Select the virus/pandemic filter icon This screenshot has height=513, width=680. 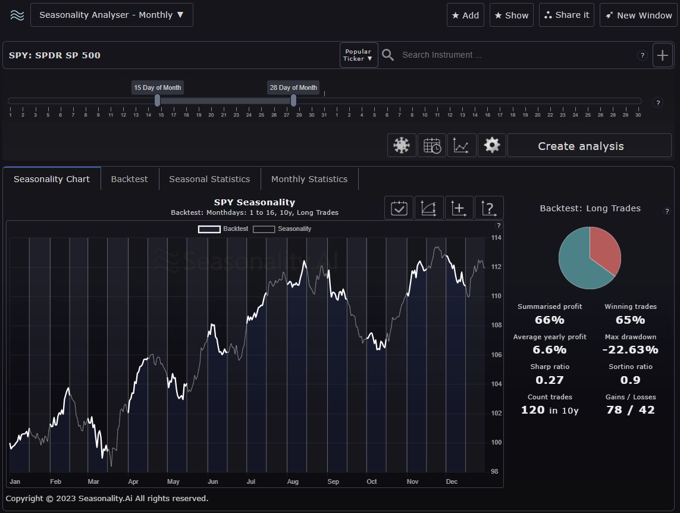point(402,145)
